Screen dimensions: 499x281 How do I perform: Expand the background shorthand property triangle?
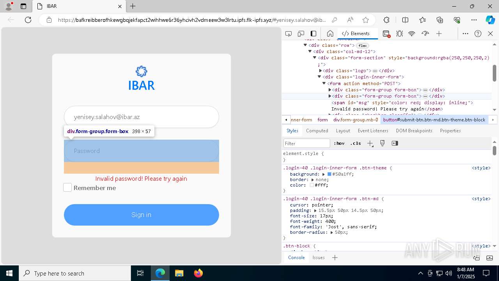click(x=323, y=174)
